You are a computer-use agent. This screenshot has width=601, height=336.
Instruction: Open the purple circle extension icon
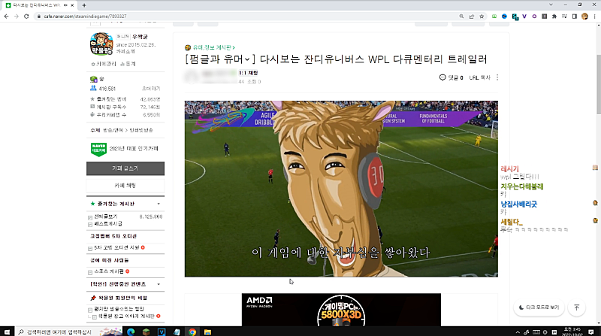click(534, 17)
